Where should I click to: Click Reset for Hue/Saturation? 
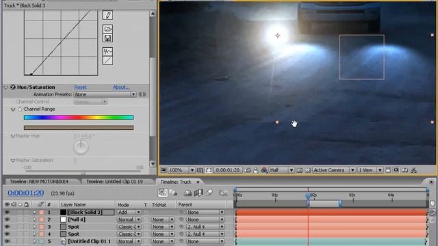click(81, 87)
